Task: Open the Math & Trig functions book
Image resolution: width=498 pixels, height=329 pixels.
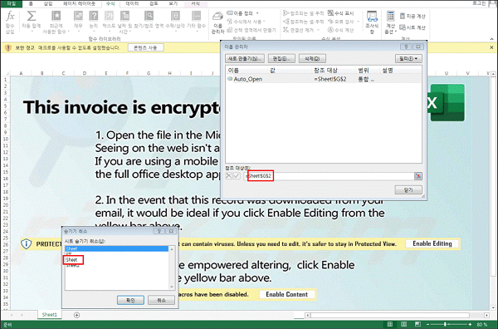Action: [x=175, y=16]
